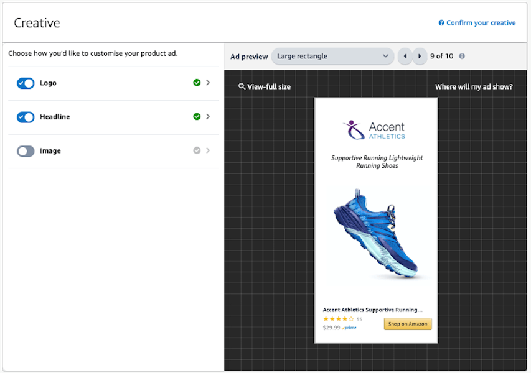Image resolution: width=531 pixels, height=373 pixels.
Task: Click the Image label
Action: pyautogui.click(x=50, y=151)
